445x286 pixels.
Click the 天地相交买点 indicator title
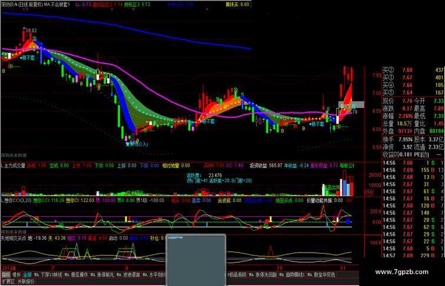click(x=14, y=238)
